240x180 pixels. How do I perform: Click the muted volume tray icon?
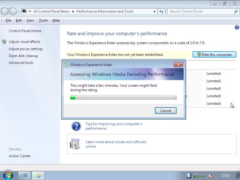pyautogui.click(x=211, y=176)
